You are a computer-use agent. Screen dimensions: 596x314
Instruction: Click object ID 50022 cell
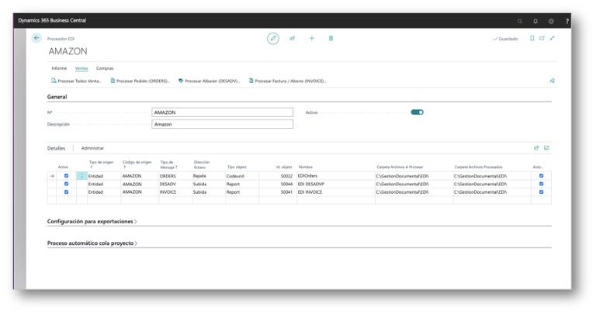pos(278,176)
